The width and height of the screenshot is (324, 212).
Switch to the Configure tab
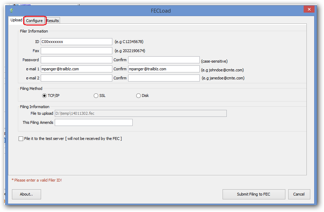34,21
